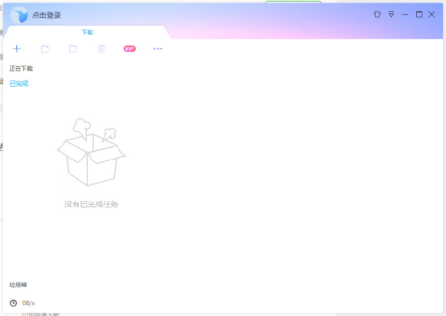
Task: Click the speed limit clock icon
Action: (x=13, y=303)
